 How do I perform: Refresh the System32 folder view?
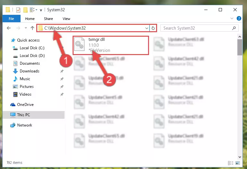click(x=153, y=28)
